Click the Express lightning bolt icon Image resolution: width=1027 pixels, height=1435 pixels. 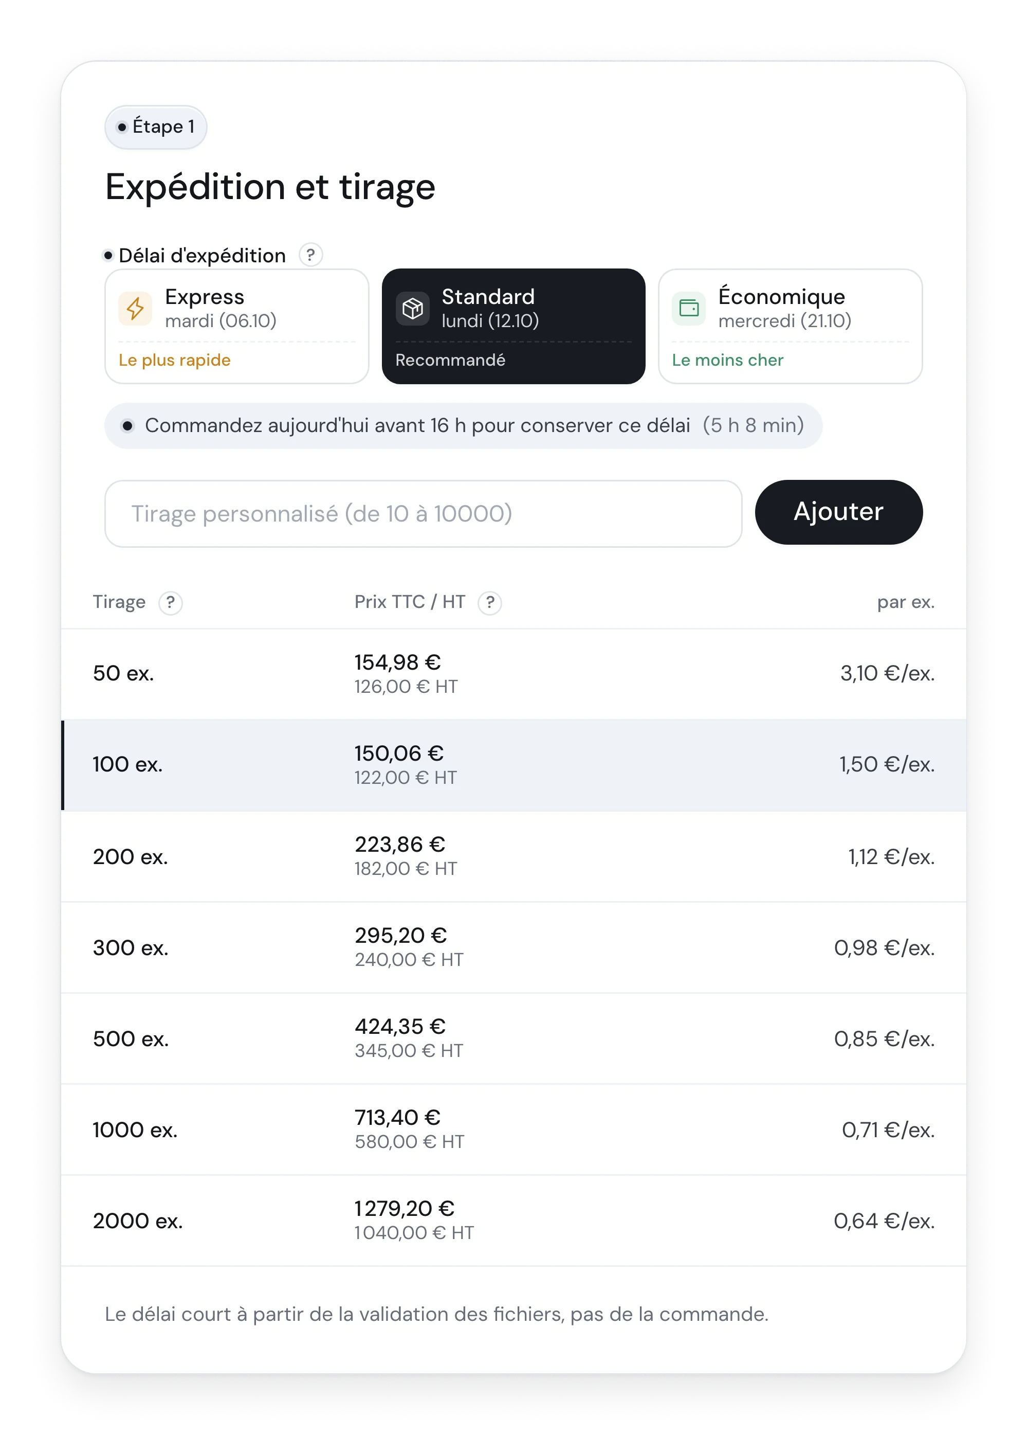135,309
